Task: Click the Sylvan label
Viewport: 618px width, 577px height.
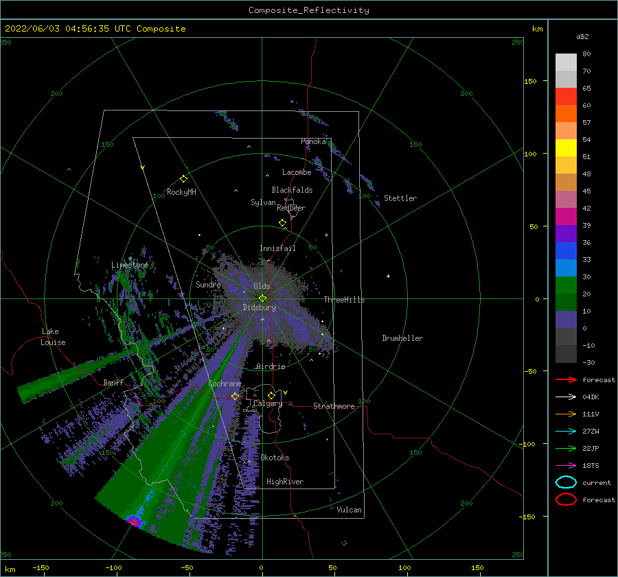Action: tap(263, 202)
